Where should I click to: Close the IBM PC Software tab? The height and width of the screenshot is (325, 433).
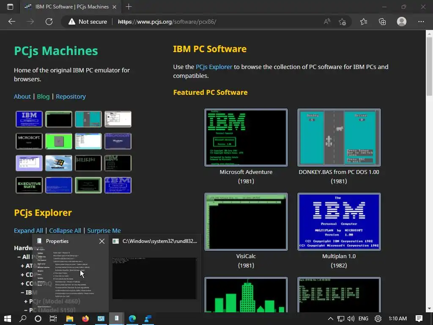coord(114,7)
